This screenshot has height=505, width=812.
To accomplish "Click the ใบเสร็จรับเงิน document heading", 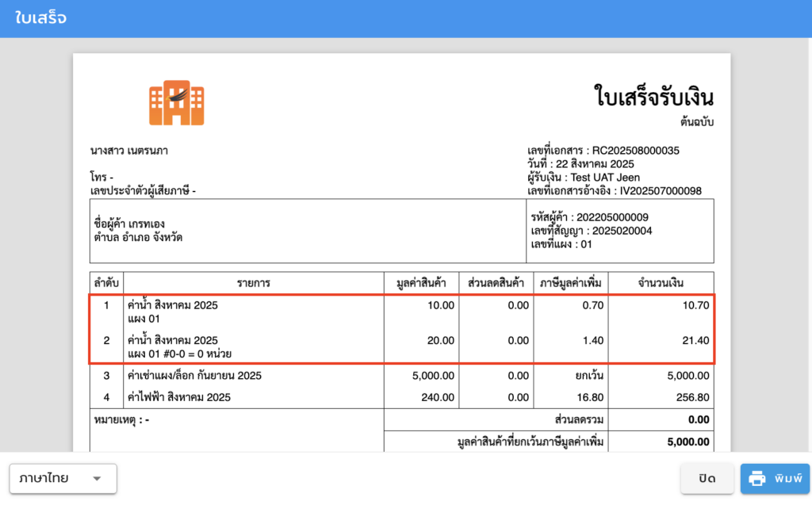I will click(x=654, y=97).
